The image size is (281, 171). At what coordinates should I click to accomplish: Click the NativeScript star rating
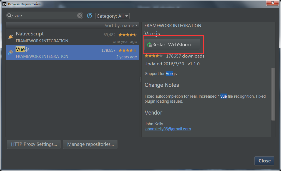[x=127, y=35]
